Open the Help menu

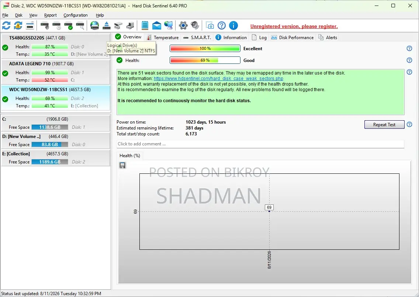click(100, 15)
